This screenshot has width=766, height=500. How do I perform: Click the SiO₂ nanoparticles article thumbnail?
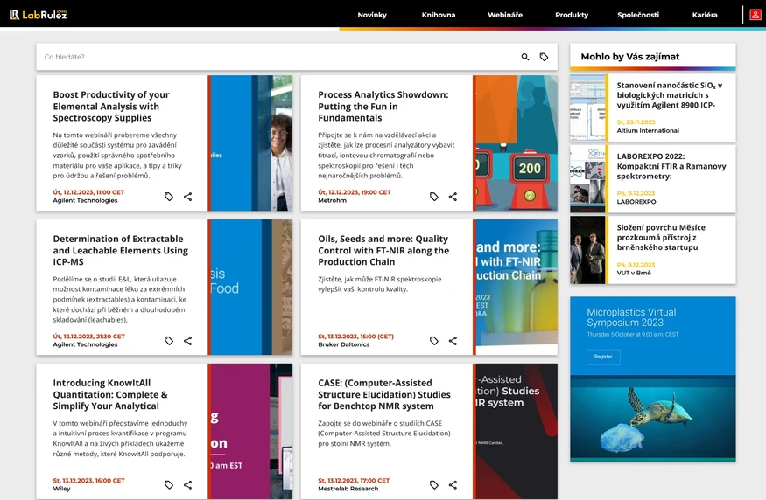tap(587, 108)
